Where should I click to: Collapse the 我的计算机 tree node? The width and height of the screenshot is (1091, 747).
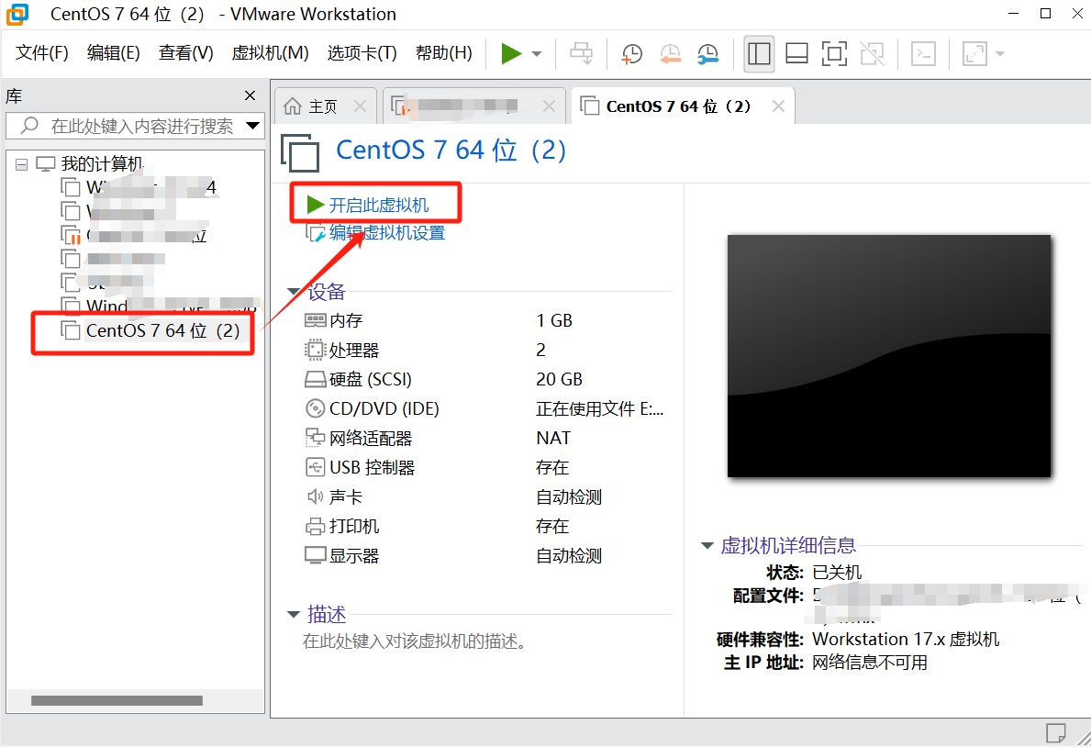22,164
